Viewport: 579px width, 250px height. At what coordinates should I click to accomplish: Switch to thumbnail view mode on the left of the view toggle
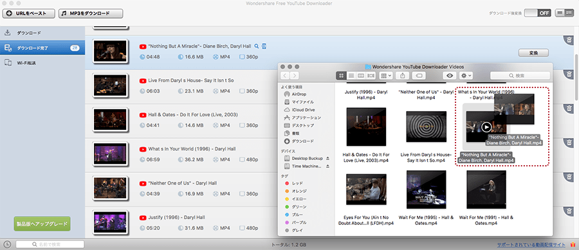560,13
